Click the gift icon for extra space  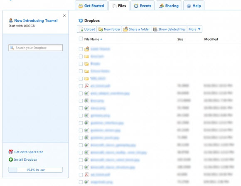pos(11,152)
